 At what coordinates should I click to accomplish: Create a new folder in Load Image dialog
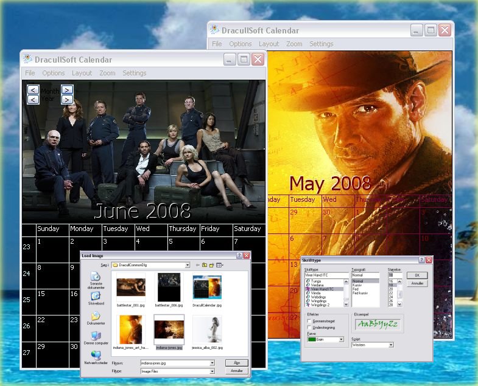211,265
